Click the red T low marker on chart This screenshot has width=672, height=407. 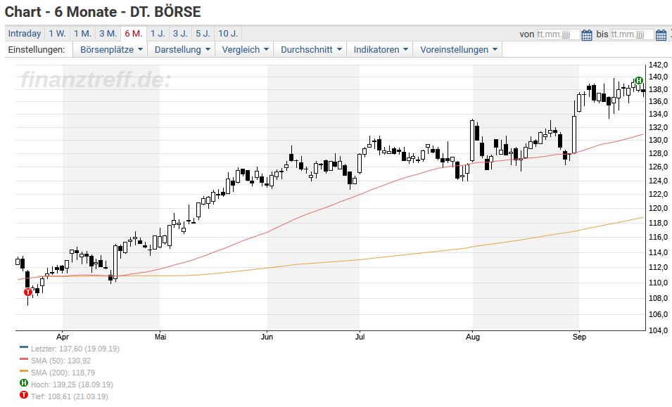pos(28,292)
